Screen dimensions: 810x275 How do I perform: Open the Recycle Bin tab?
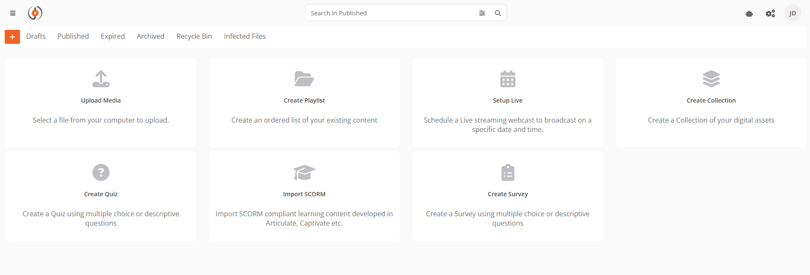point(194,37)
